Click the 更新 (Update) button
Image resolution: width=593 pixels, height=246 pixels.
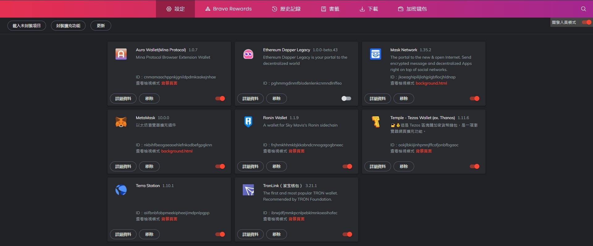pyautogui.click(x=101, y=26)
